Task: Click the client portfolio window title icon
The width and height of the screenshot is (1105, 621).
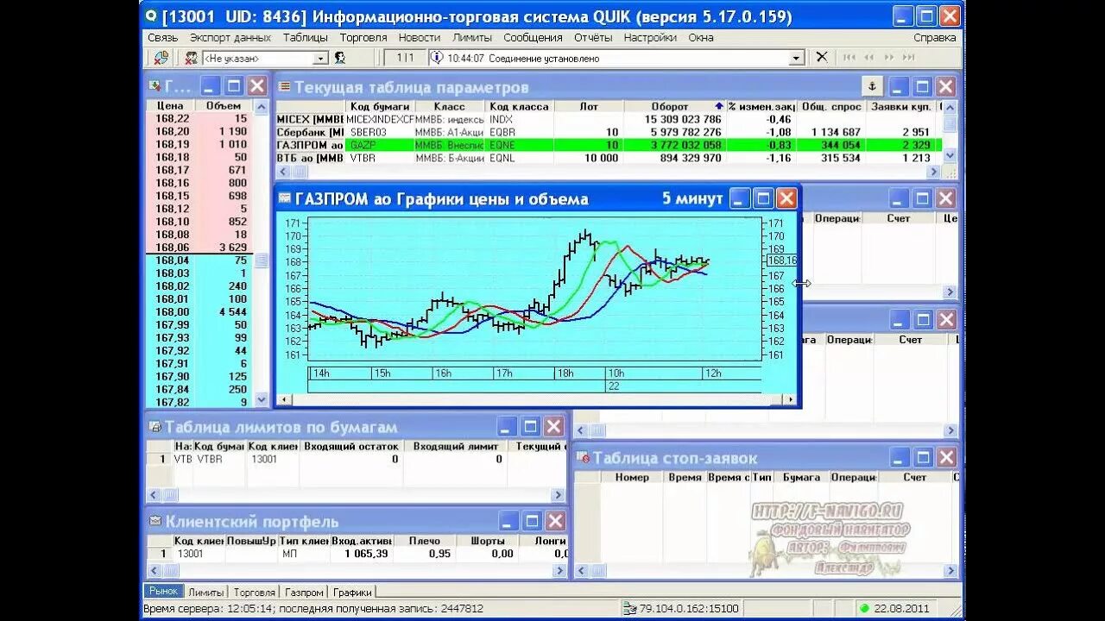Action: pyautogui.click(x=155, y=521)
